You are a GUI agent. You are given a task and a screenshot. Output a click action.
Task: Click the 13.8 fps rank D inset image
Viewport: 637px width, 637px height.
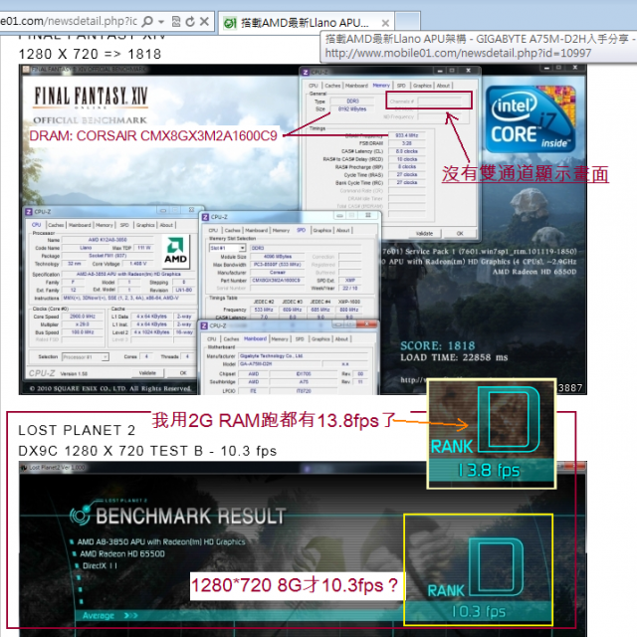(x=492, y=434)
